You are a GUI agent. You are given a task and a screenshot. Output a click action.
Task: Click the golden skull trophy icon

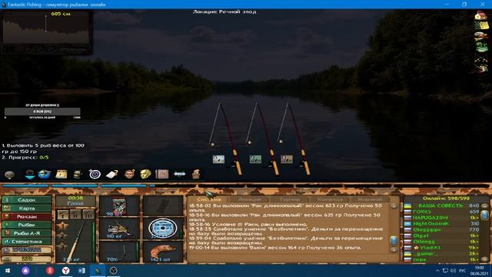[145, 174]
